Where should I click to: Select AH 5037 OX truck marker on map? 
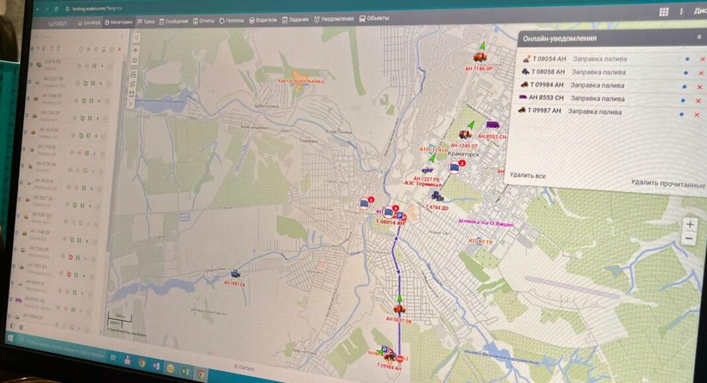pos(400,309)
